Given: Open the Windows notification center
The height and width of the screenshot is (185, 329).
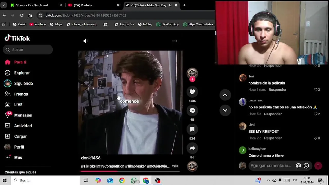Looking at the screenshot, I should point(320,180).
